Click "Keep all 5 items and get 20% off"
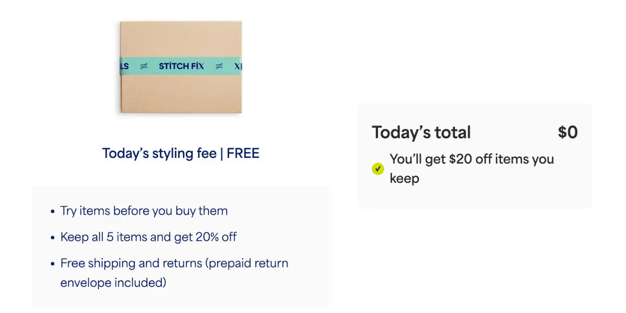The image size is (626, 313). 148,237
